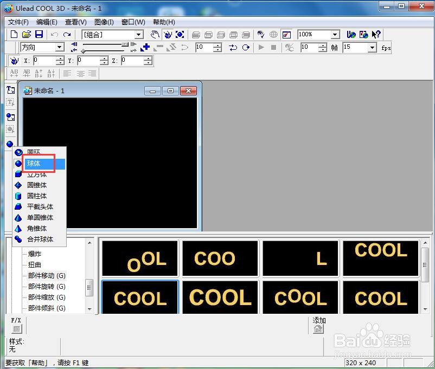Image resolution: width=435 pixels, height=369 pixels.
Task: Choose 立方体 from the shape menu
Action: coord(39,174)
